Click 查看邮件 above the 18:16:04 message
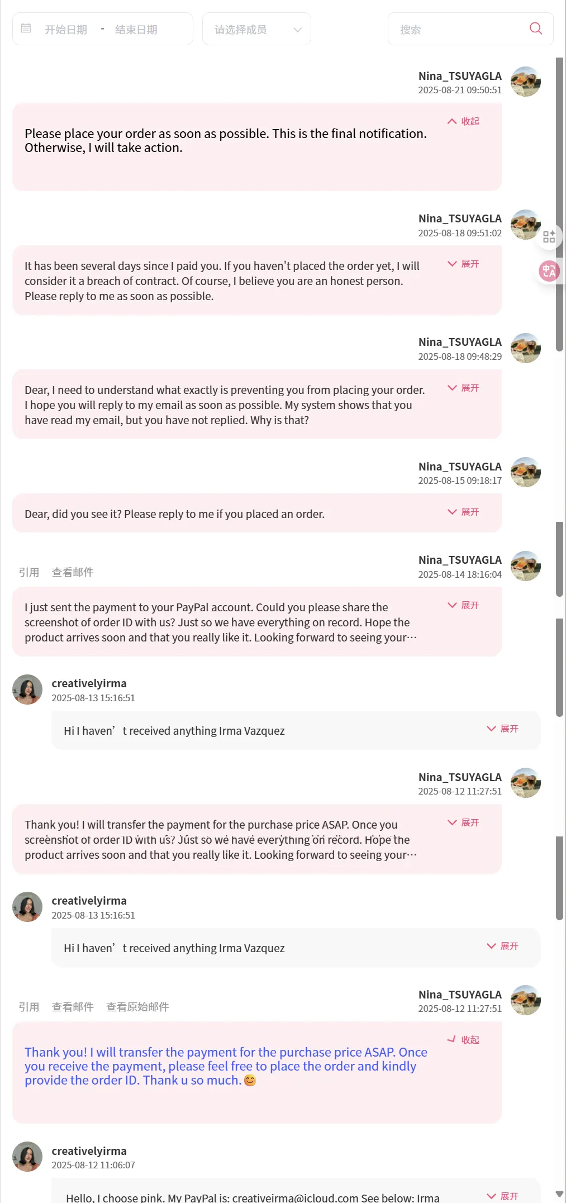This screenshot has height=1203, width=566. point(73,572)
